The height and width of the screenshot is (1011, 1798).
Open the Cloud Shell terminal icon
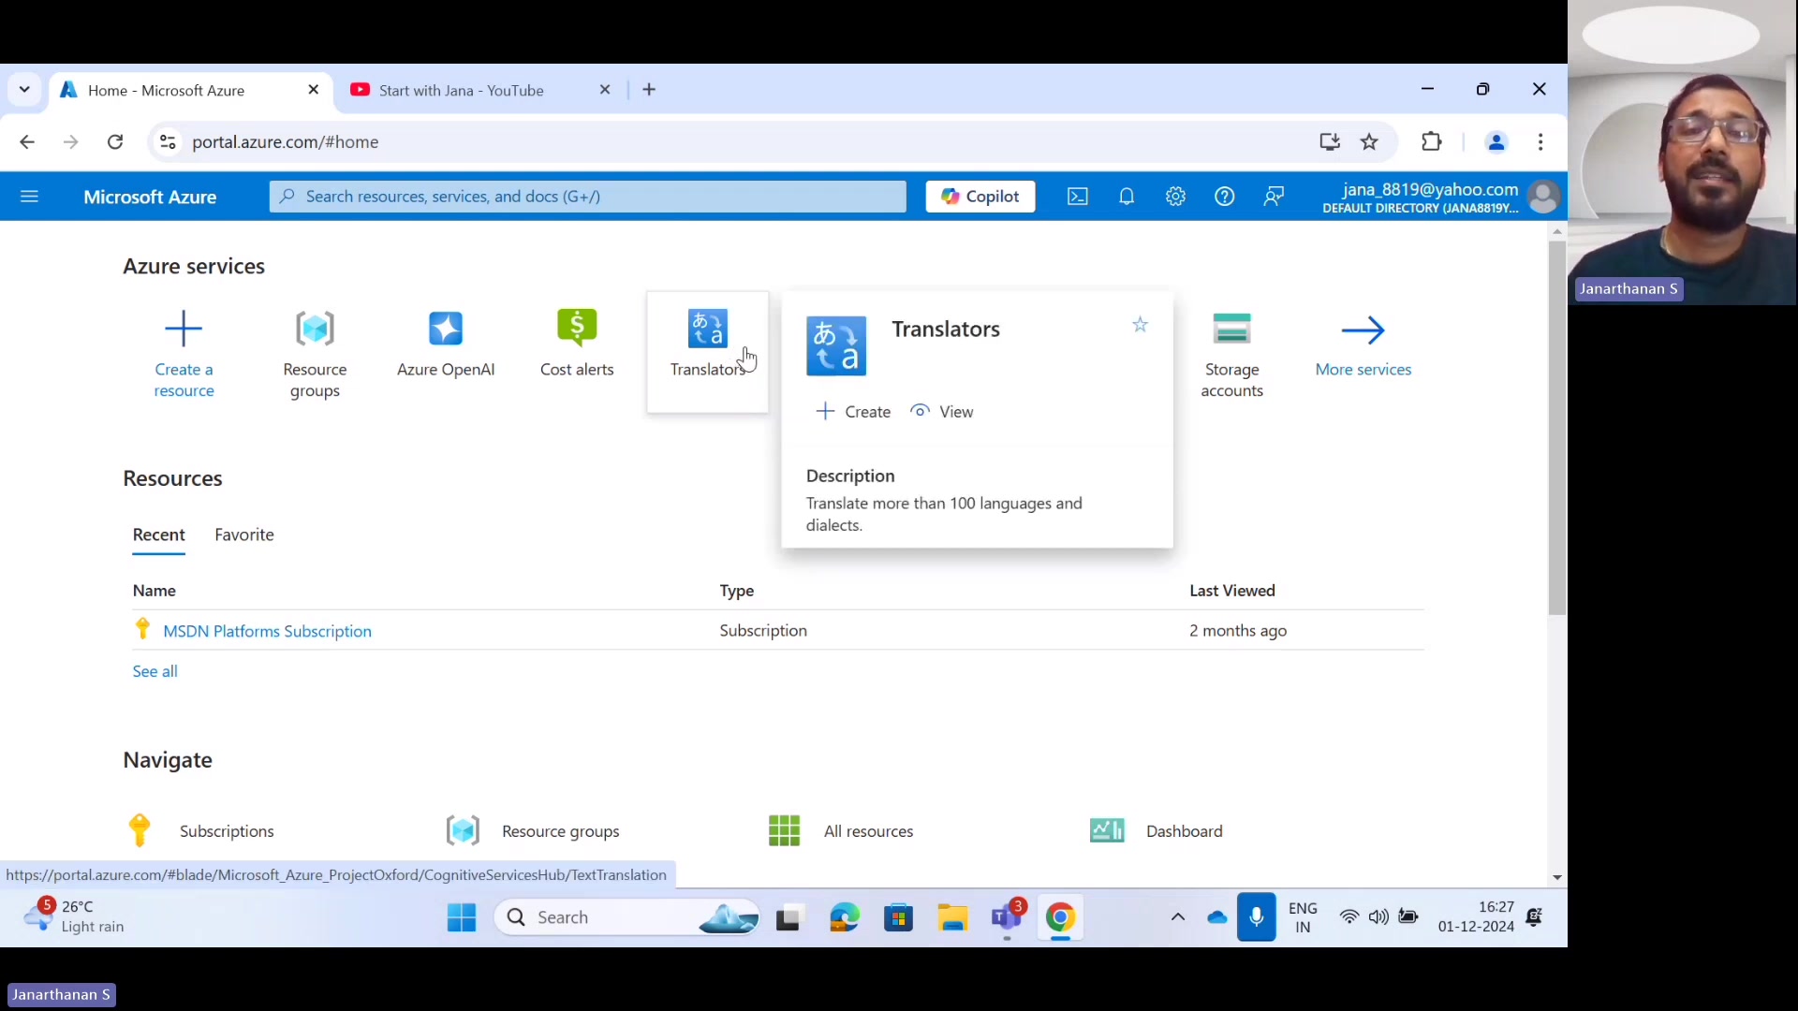(1077, 197)
